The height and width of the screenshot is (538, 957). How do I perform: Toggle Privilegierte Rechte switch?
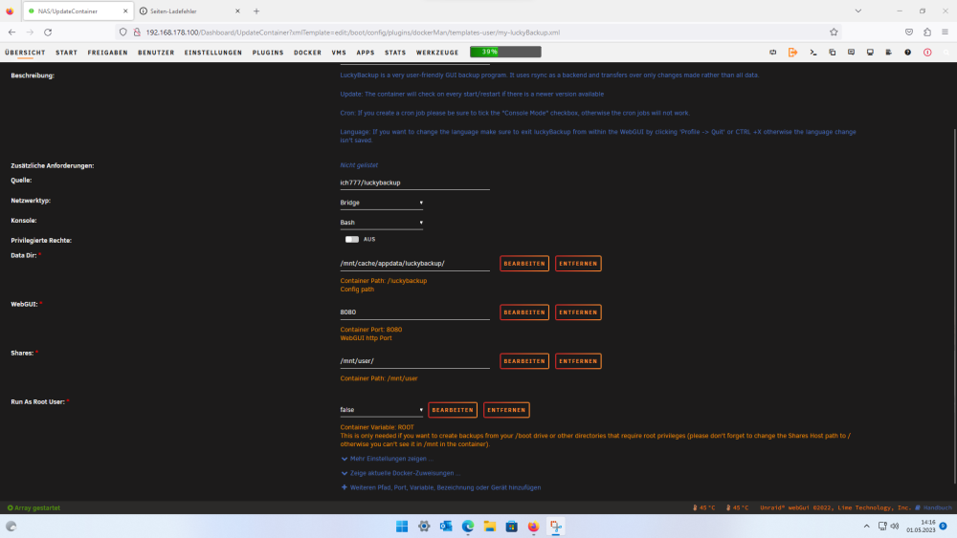tap(351, 240)
